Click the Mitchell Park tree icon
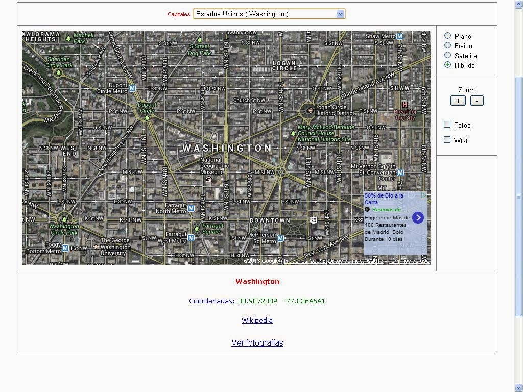 pyautogui.click(x=68, y=38)
